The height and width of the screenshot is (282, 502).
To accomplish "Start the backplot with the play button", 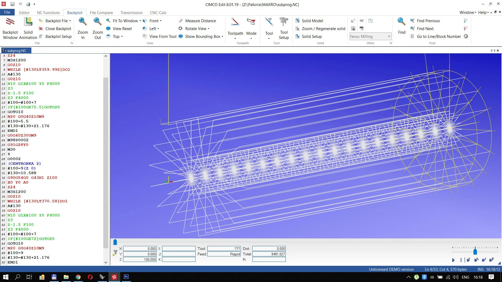I will tap(453, 260).
